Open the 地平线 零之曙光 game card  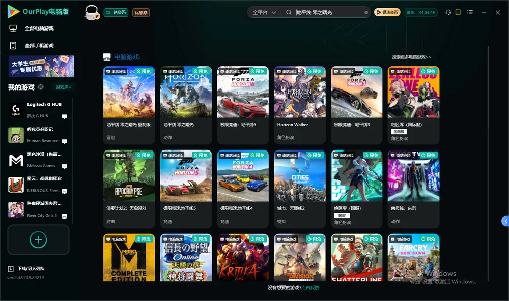tap(186, 105)
